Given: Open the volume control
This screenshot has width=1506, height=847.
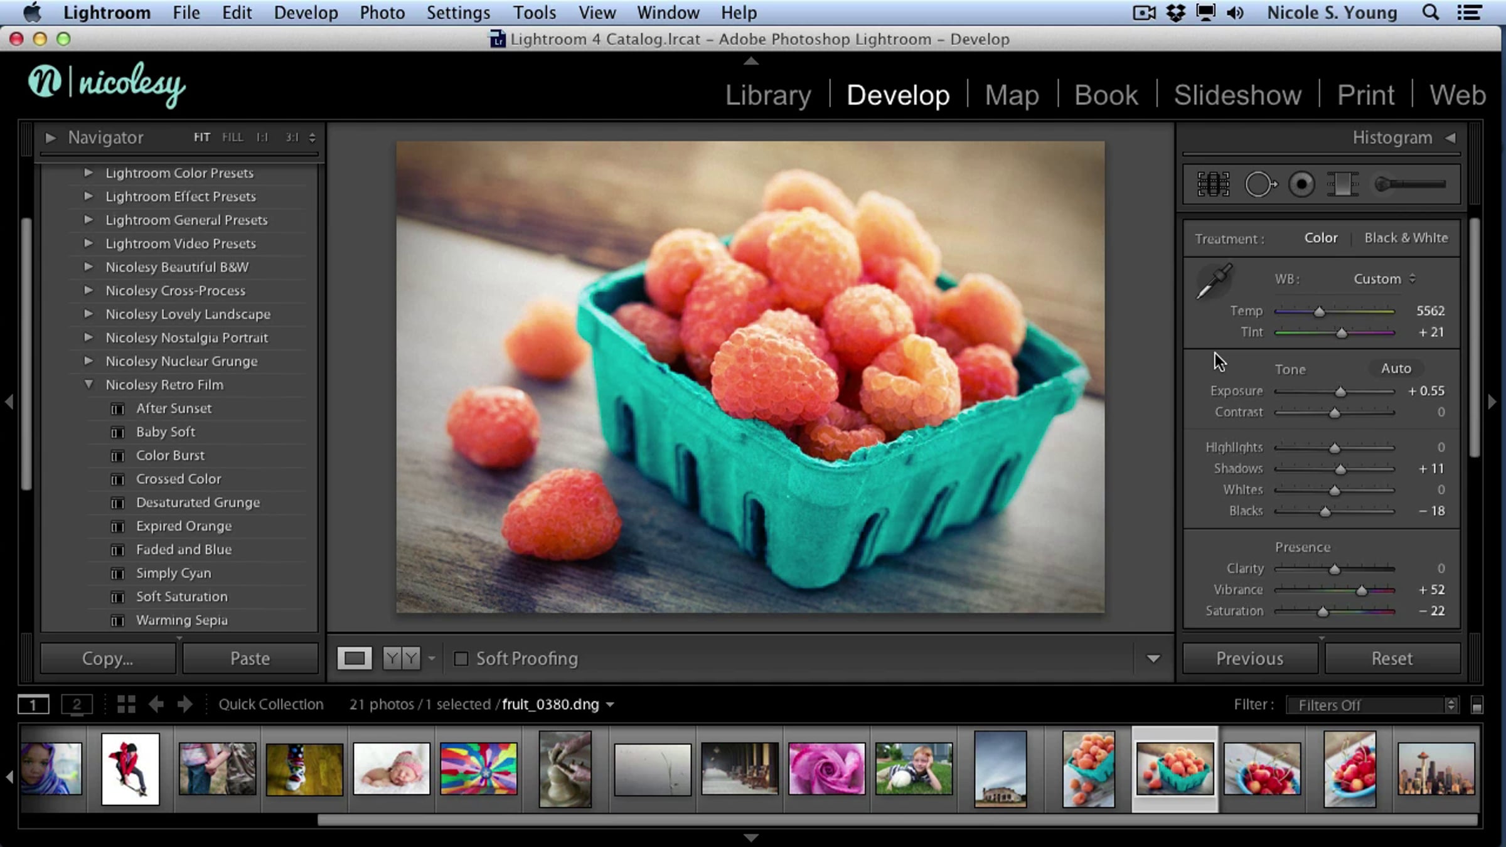Looking at the screenshot, I should (1235, 13).
